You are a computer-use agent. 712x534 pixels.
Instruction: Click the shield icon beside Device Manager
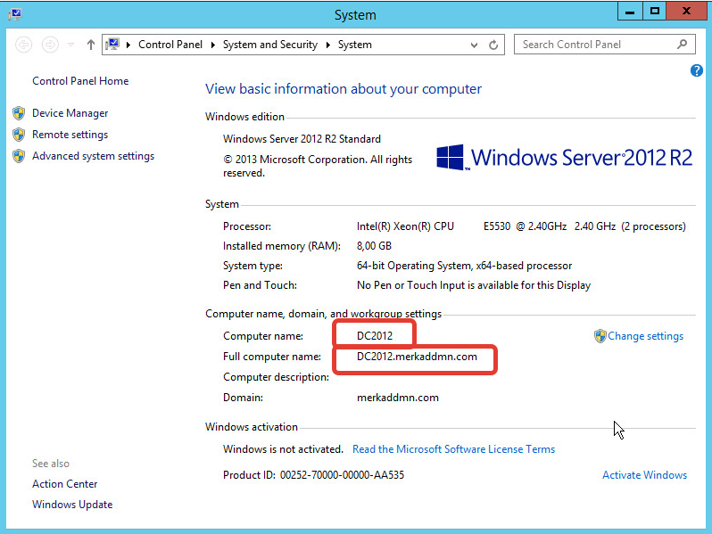[x=19, y=113]
